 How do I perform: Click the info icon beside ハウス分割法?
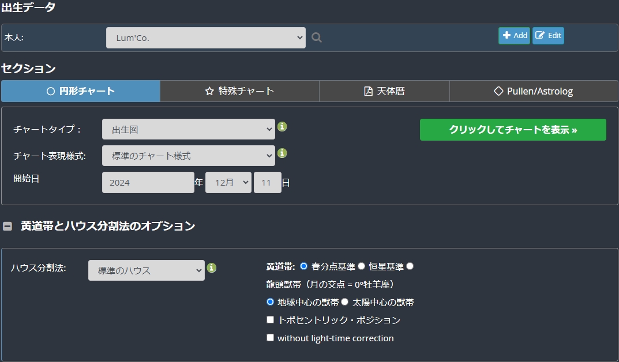point(212,268)
